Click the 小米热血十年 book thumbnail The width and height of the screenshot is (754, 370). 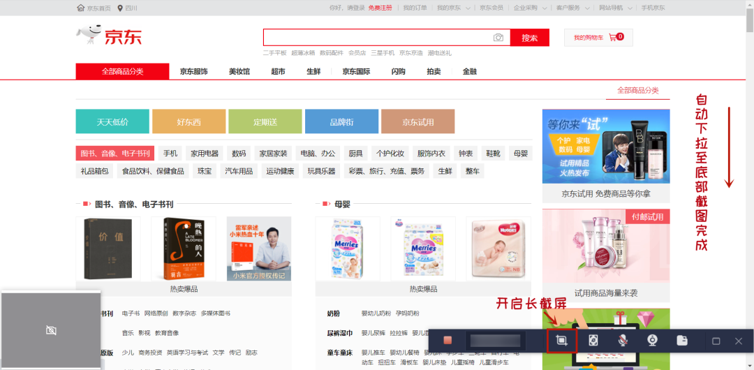pos(259,249)
